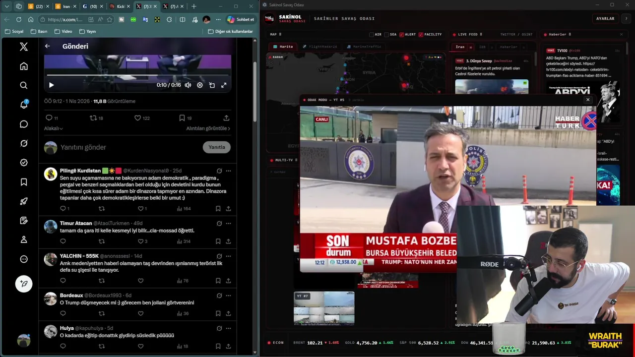This screenshot has height=357, width=635.
Task: Open browser extensions puzzle icon
Action: [x=170, y=19]
